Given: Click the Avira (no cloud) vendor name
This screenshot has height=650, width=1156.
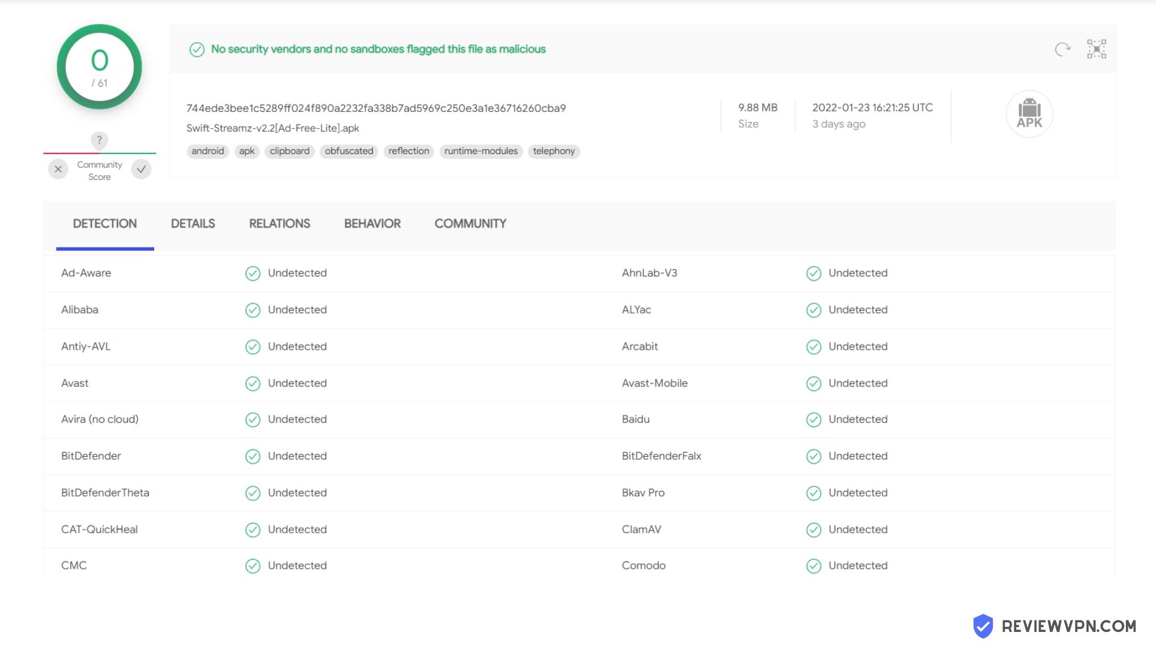Looking at the screenshot, I should tap(100, 419).
